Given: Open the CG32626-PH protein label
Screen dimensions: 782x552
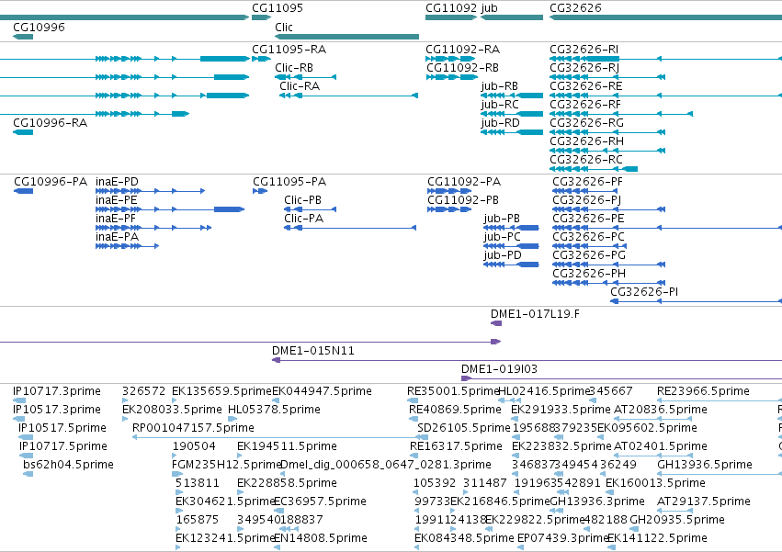Looking at the screenshot, I should 589,275.
